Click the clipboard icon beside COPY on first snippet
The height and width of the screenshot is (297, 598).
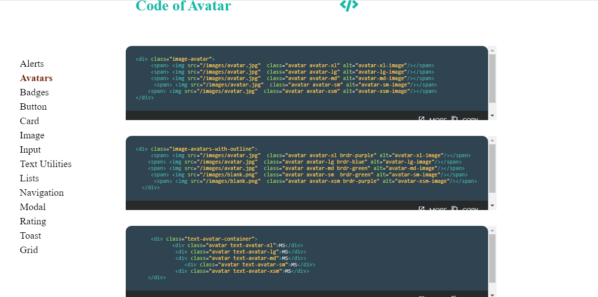point(454,119)
